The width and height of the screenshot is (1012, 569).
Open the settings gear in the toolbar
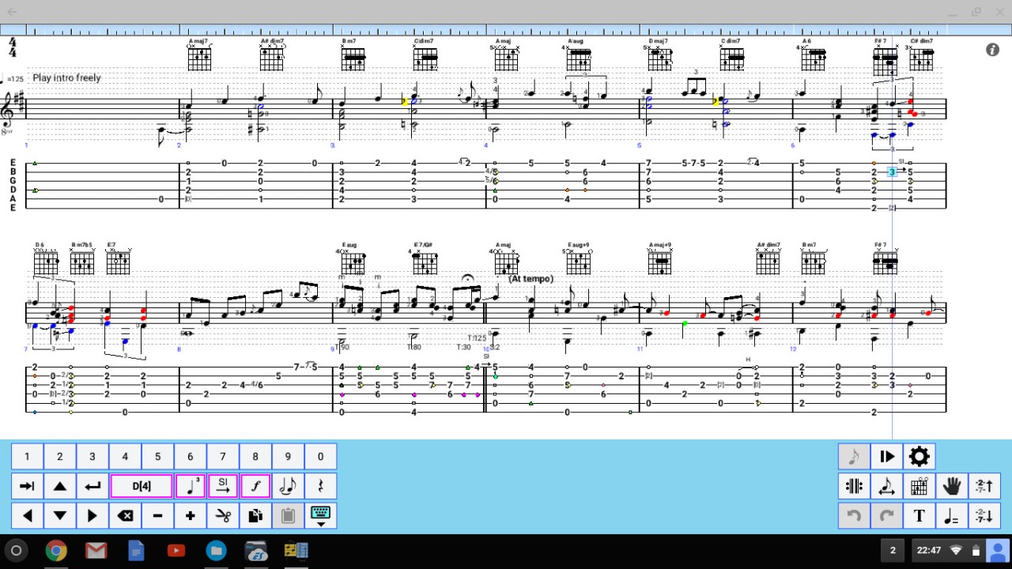[919, 457]
